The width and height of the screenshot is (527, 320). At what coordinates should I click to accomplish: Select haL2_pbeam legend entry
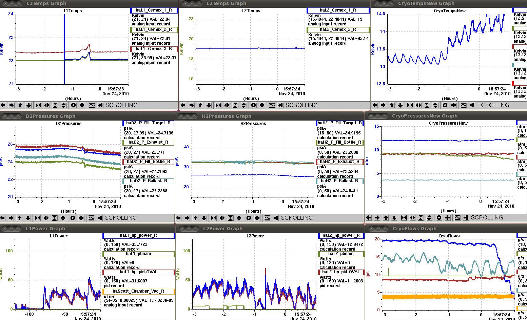[x=341, y=254]
